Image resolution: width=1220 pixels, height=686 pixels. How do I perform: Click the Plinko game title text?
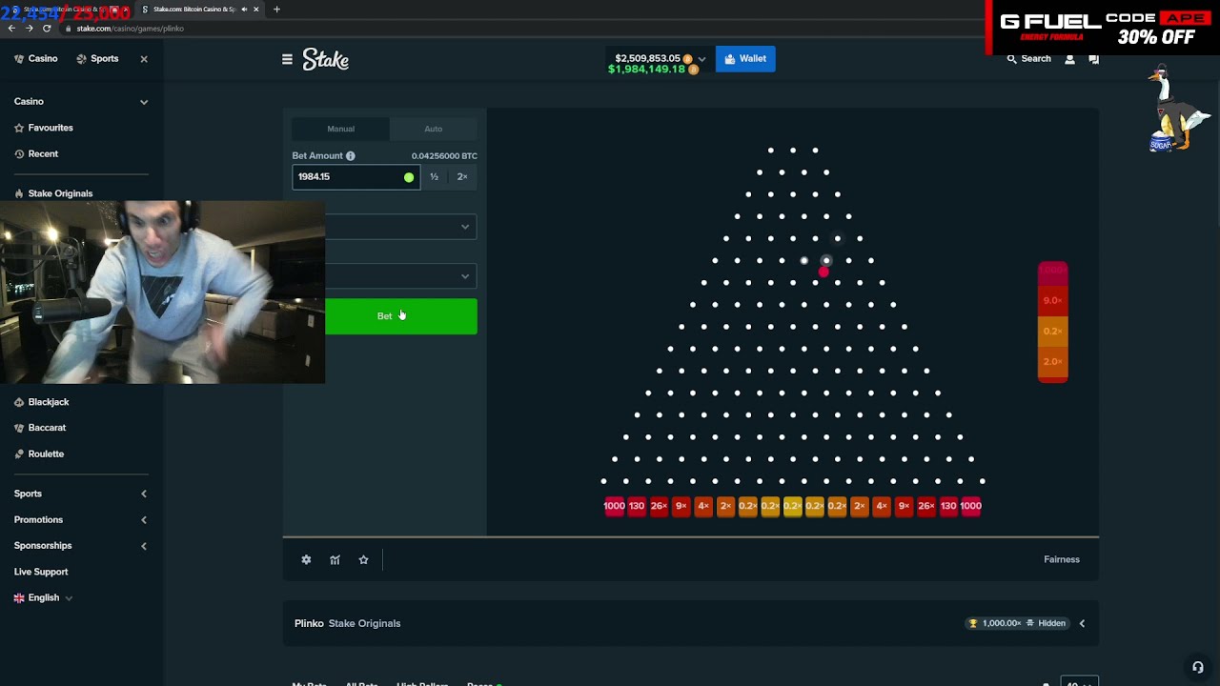pyautogui.click(x=309, y=623)
